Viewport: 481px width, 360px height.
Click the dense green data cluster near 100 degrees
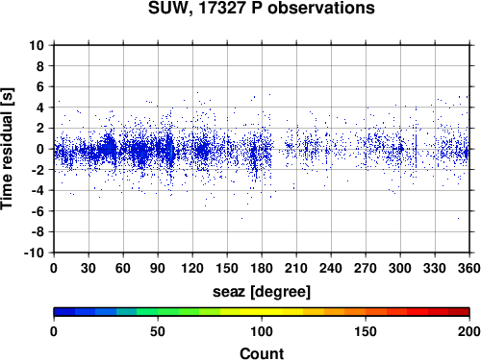tap(172, 151)
